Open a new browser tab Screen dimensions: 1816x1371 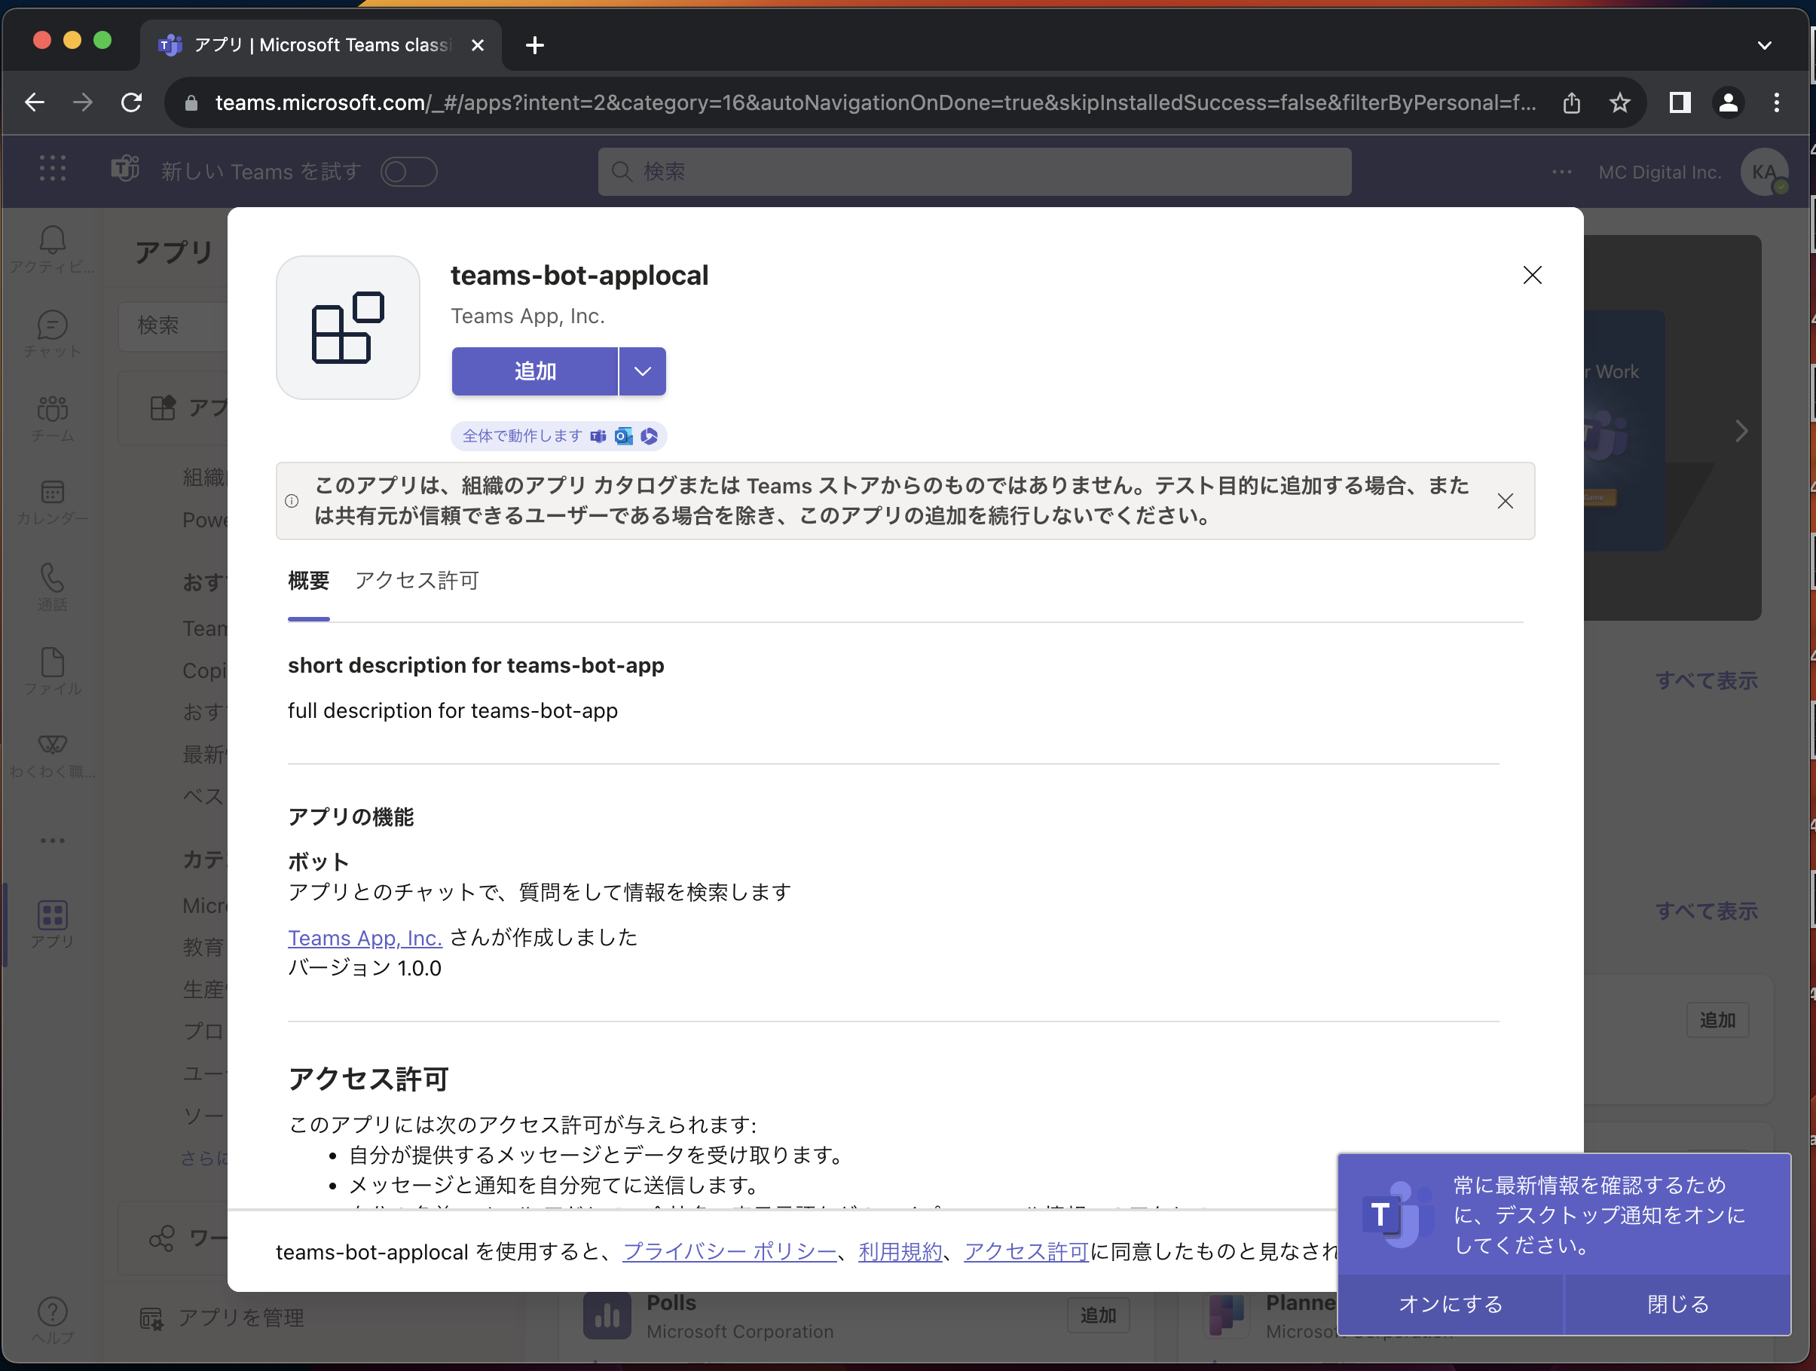(534, 45)
